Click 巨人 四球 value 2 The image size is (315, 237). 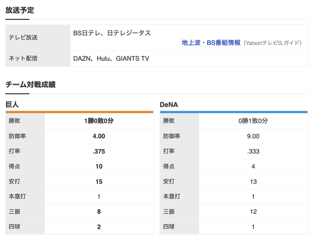point(99,227)
